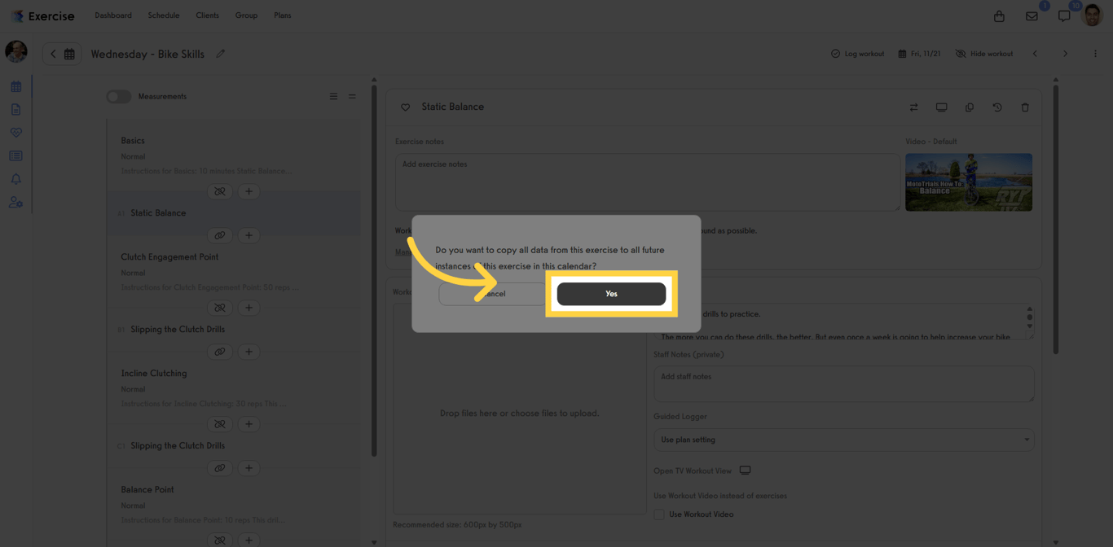Open the Dashboard menu

click(x=113, y=15)
